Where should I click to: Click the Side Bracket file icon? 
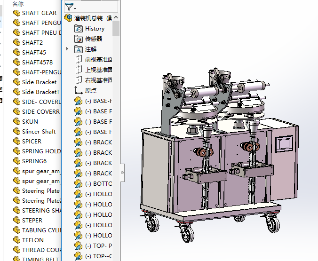tap(16, 82)
